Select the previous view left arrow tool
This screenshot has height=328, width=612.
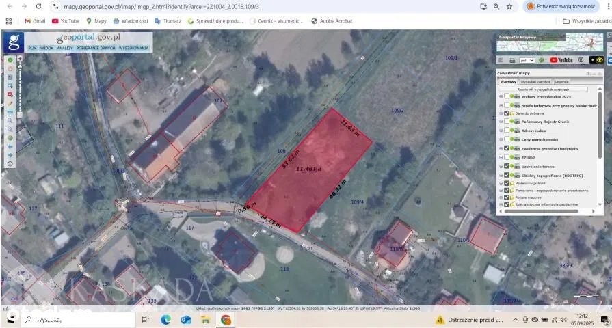point(10,146)
